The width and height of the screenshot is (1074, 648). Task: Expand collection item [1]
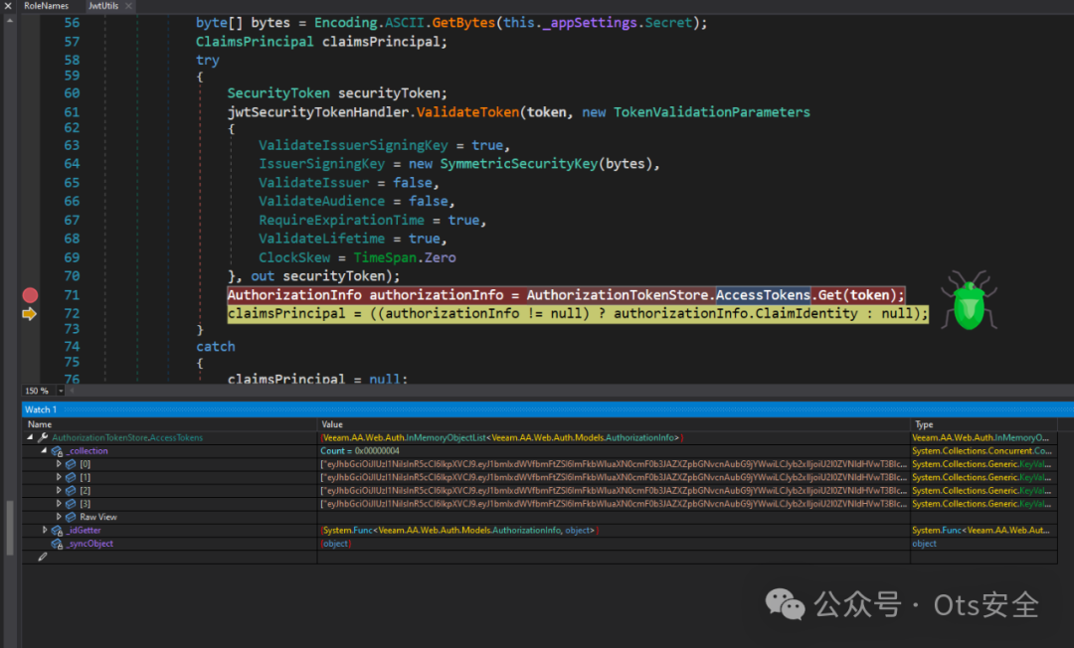[x=59, y=477]
